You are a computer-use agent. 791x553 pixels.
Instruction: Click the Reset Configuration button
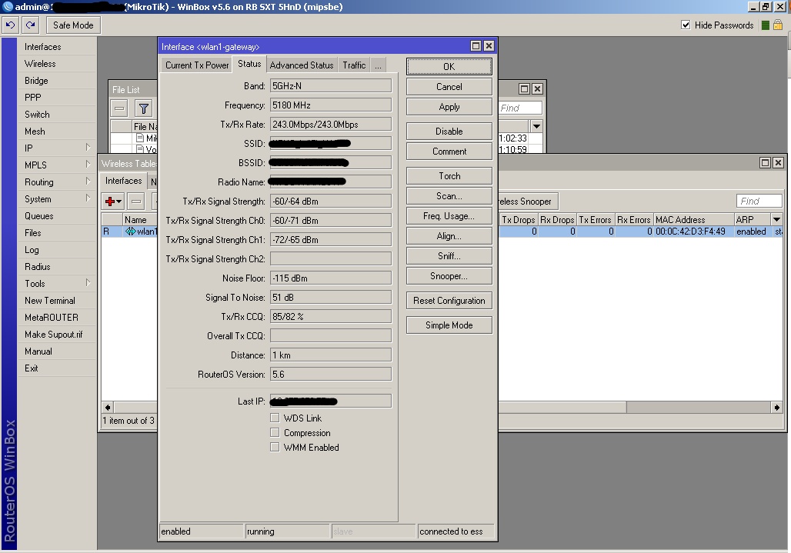(449, 301)
